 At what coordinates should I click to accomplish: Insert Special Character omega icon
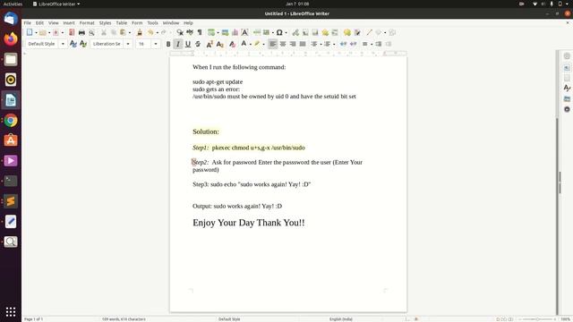coord(279,32)
